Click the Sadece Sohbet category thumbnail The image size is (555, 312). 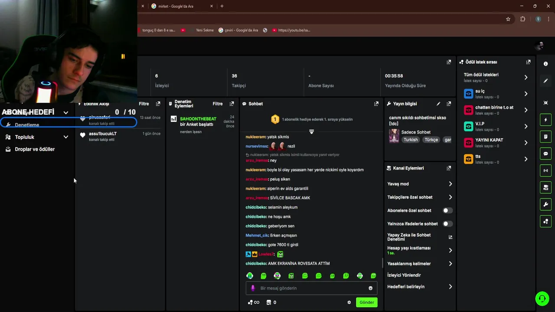(x=394, y=136)
